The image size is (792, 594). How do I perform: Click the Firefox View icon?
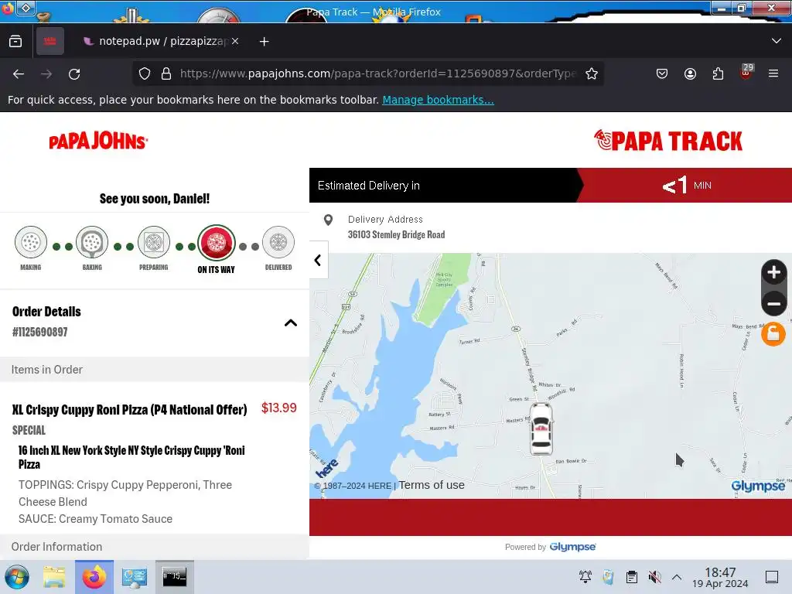tap(15, 42)
